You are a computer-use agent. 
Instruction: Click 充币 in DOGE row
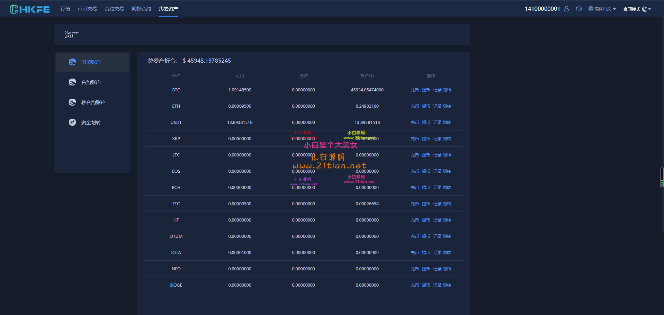pos(415,285)
